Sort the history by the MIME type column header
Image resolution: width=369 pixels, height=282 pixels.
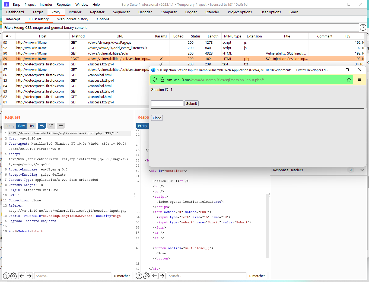pos(233,36)
